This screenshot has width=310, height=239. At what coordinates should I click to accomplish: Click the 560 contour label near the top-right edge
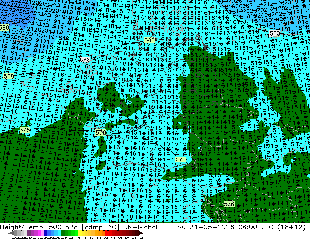click(x=275, y=33)
